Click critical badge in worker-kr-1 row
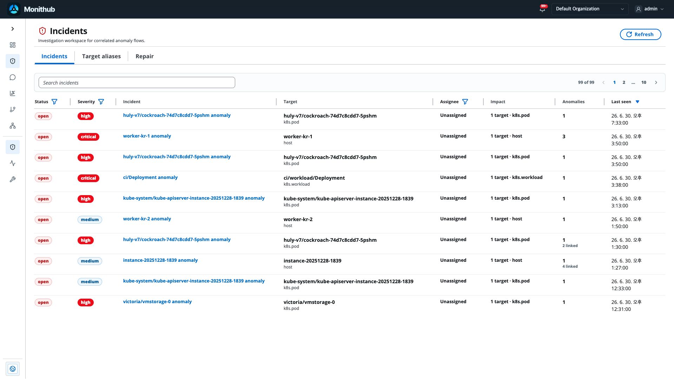Image resolution: width=674 pixels, height=379 pixels. (x=88, y=137)
